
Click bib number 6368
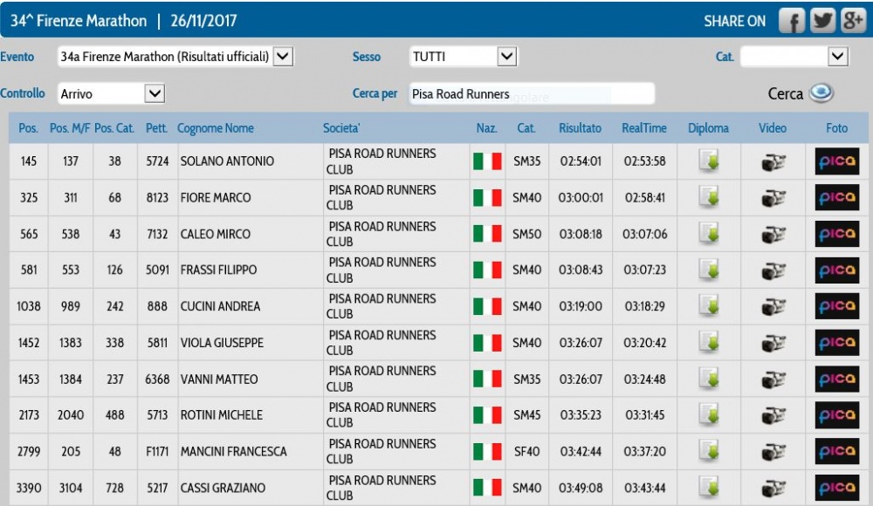[x=157, y=379]
